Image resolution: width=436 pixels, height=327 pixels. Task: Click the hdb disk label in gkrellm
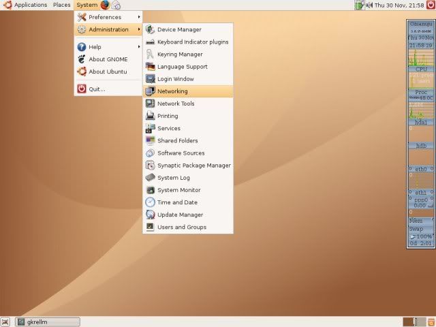(421, 145)
